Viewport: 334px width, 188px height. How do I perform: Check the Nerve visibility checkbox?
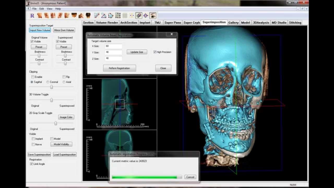(x=33, y=144)
